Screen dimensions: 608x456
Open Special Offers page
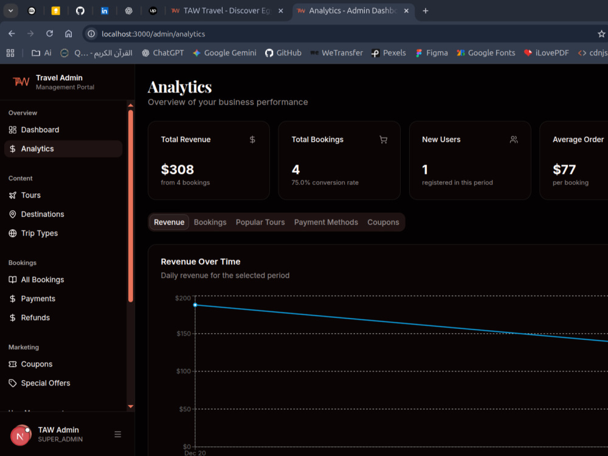pos(63,383)
